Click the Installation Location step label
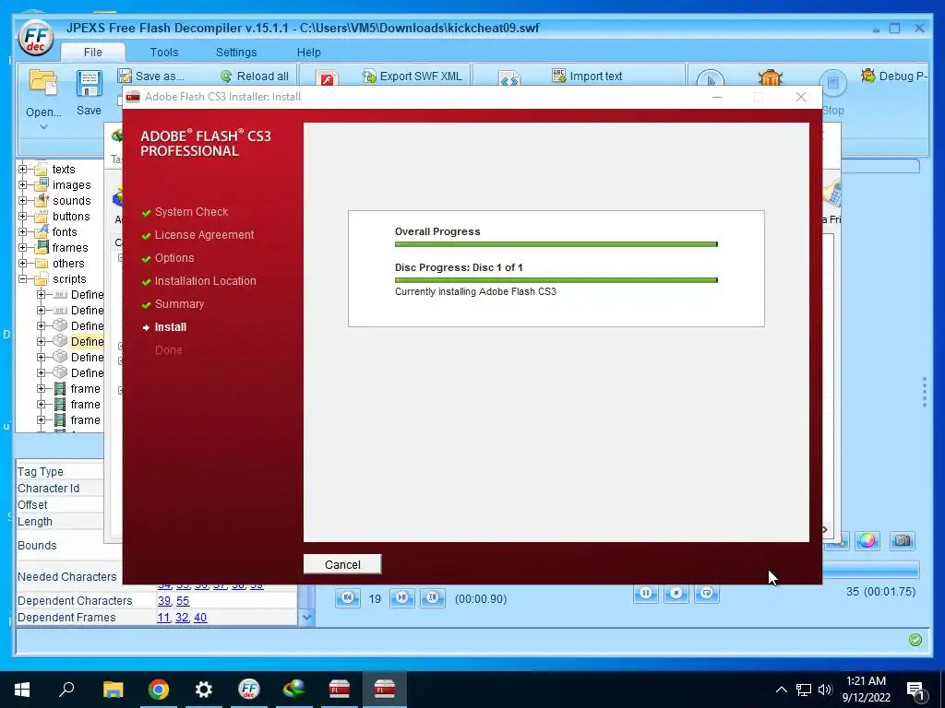 pos(205,281)
